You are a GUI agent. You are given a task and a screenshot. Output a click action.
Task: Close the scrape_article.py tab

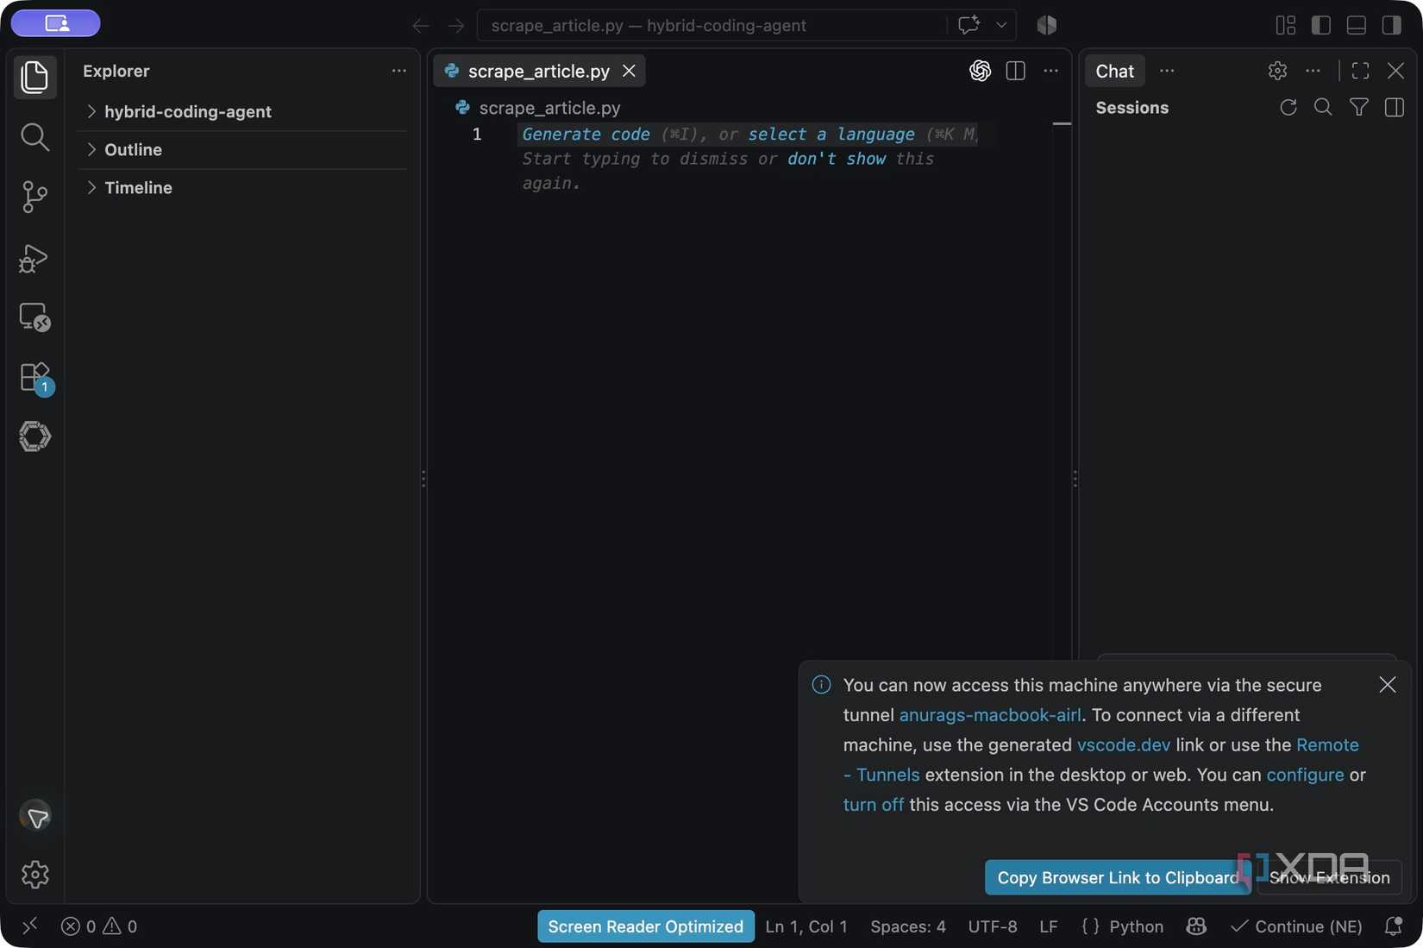pyautogui.click(x=629, y=71)
